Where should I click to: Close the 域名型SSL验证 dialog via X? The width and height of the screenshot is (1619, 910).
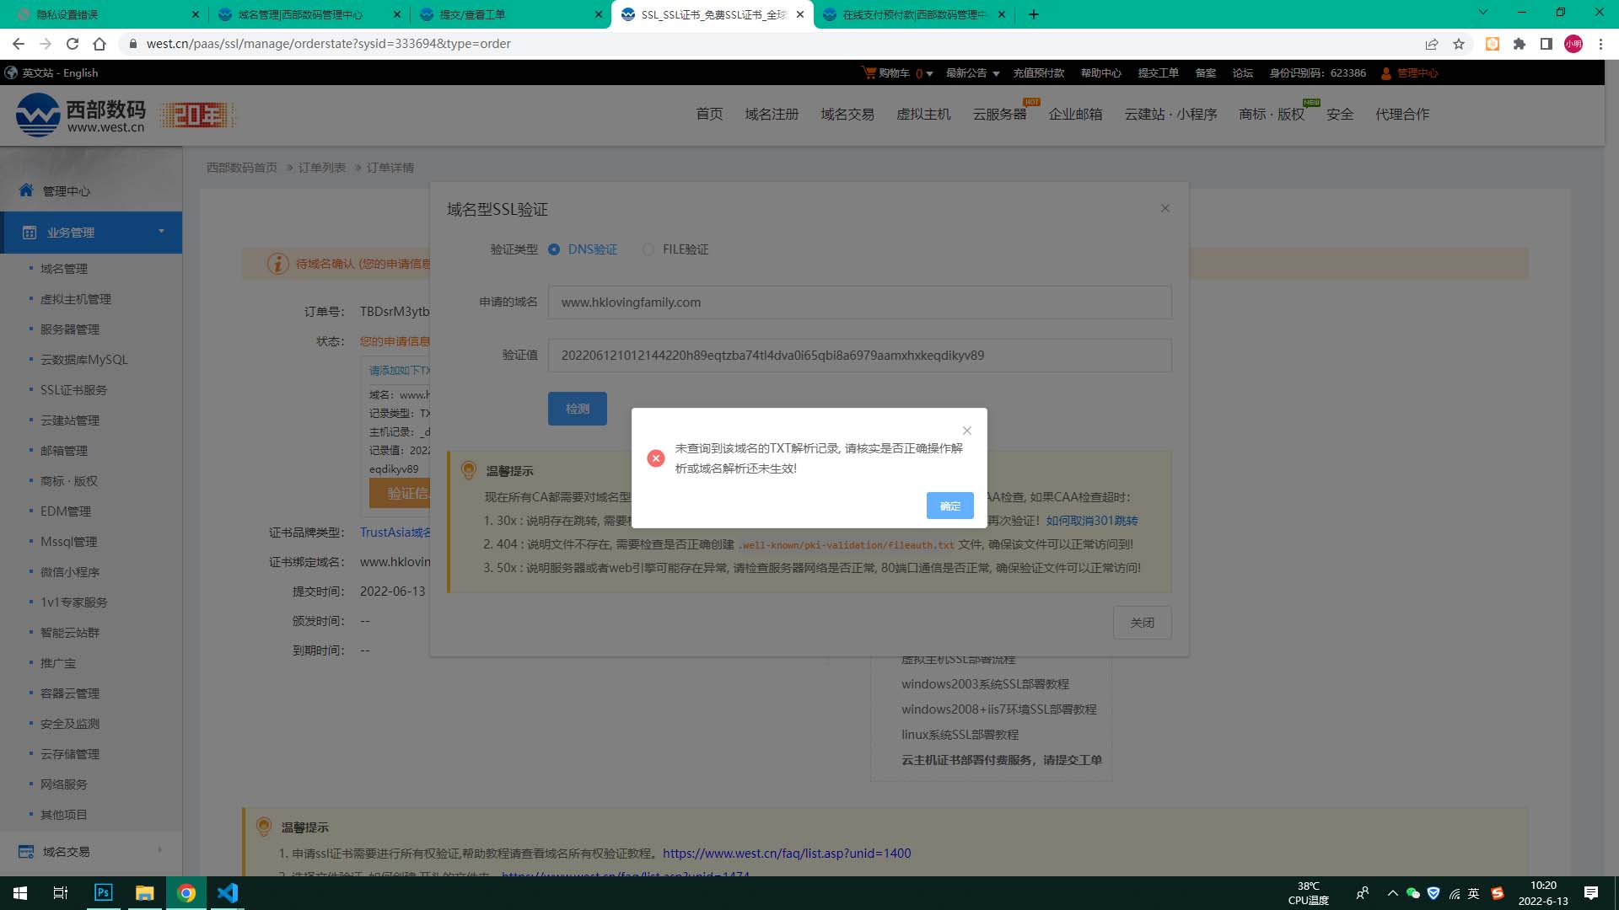[x=1164, y=208]
